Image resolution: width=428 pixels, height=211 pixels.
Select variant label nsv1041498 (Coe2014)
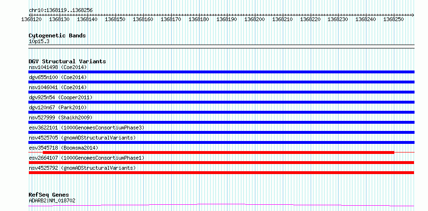click(x=58, y=67)
